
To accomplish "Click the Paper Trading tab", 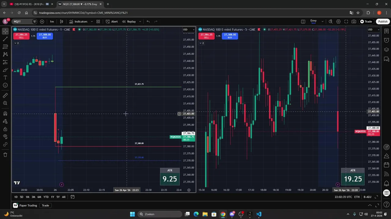I will click(25, 205).
